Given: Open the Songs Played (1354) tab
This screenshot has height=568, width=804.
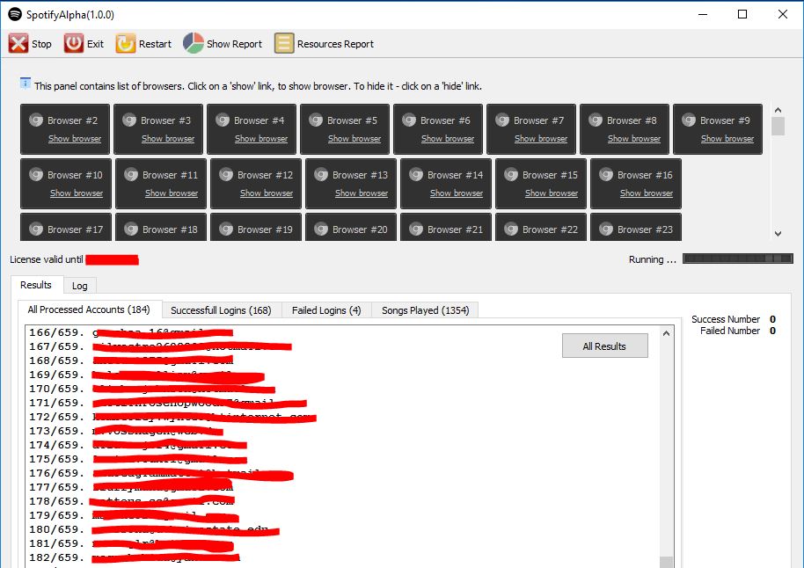Looking at the screenshot, I should pyautogui.click(x=425, y=310).
